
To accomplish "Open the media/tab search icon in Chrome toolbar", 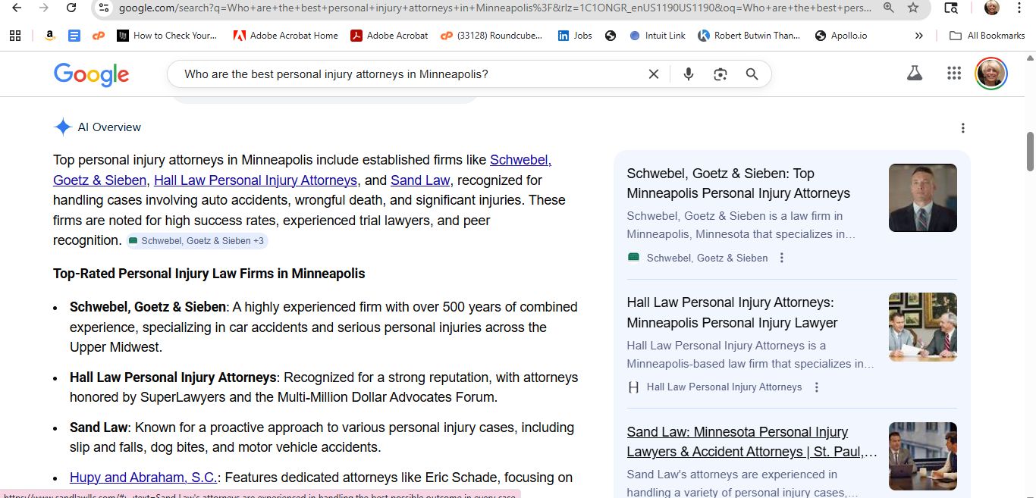I will tap(951, 8).
